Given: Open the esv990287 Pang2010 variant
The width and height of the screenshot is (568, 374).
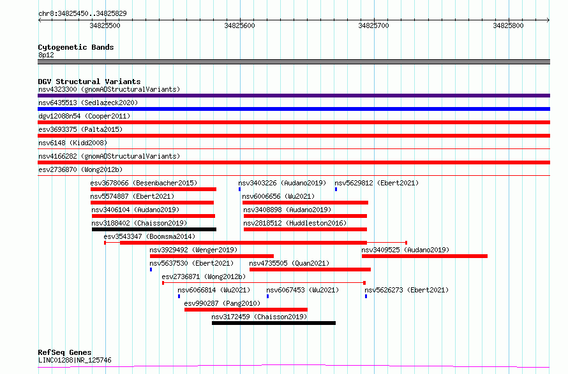Looking at the screenshot, I should point(222,303).
